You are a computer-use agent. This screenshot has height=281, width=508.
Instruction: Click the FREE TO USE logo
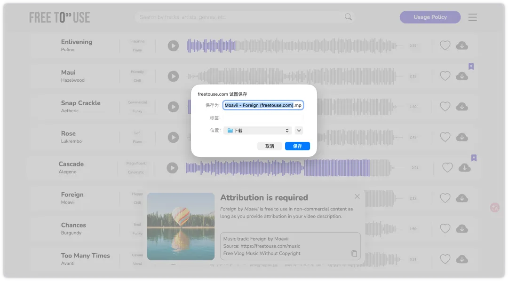59,17
